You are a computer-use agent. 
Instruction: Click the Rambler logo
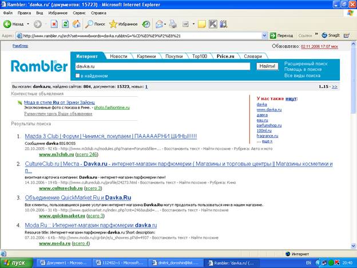39,66
